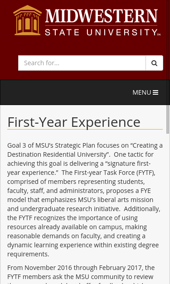
Task: Click the word 'requirements.' ending the first paragraph
Action: point(28,254)
